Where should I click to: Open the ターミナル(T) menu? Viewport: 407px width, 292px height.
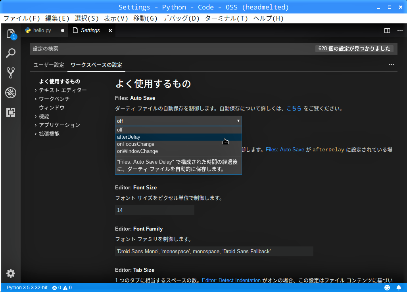[x=227, y=18]
